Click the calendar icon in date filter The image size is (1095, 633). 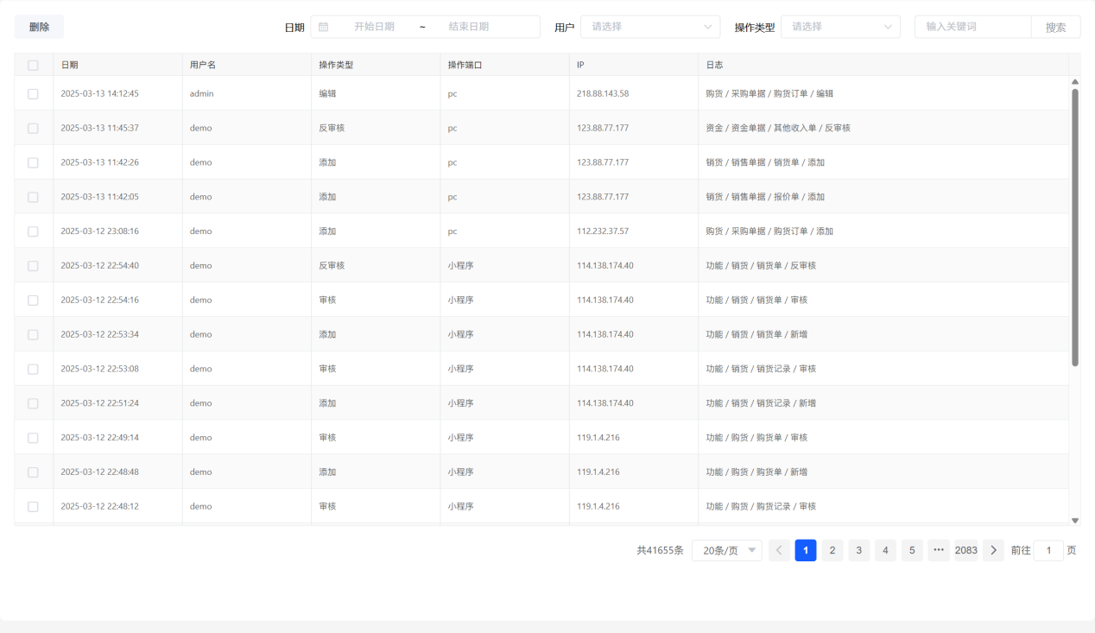(x=324, y=27)
